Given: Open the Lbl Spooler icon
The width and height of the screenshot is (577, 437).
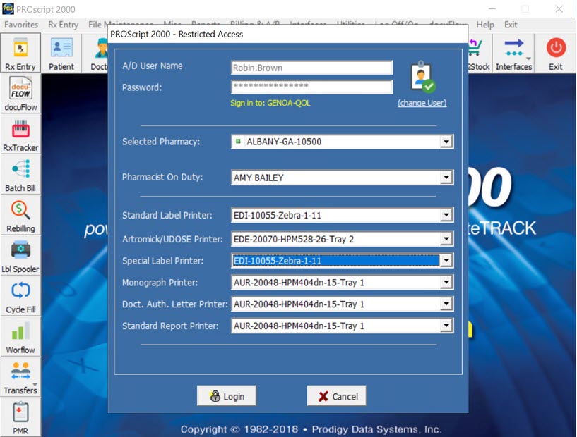Looking at the screenshot, I should tap(20, 255).
